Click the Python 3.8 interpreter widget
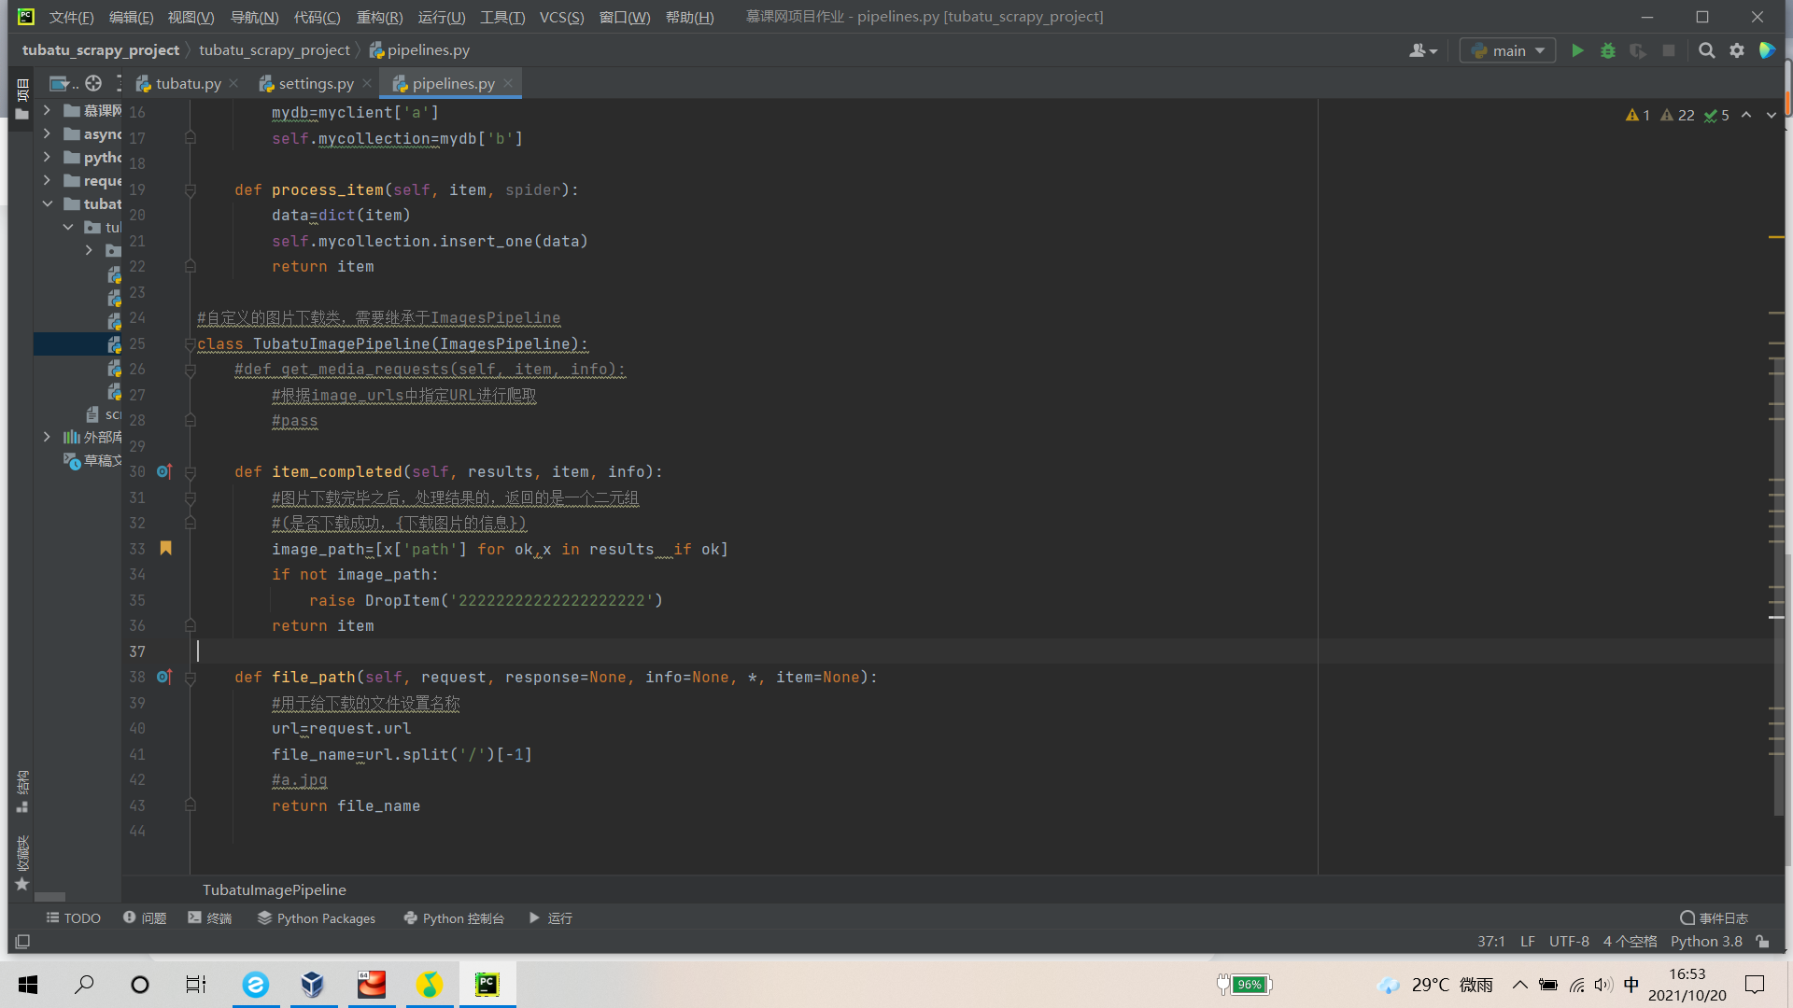 (1706, 942)
